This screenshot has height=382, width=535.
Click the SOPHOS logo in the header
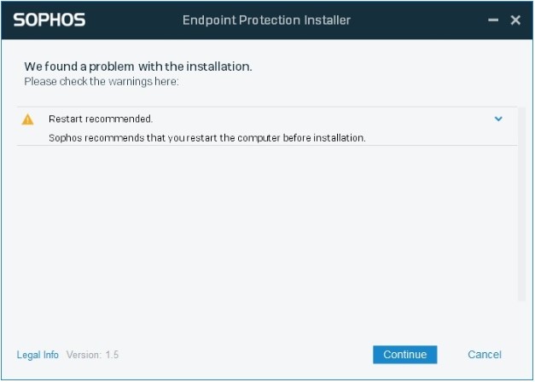point(49,20)
